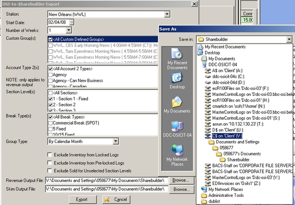Click Skim Output File path field
295x205 pixels.
coord(107,189)
